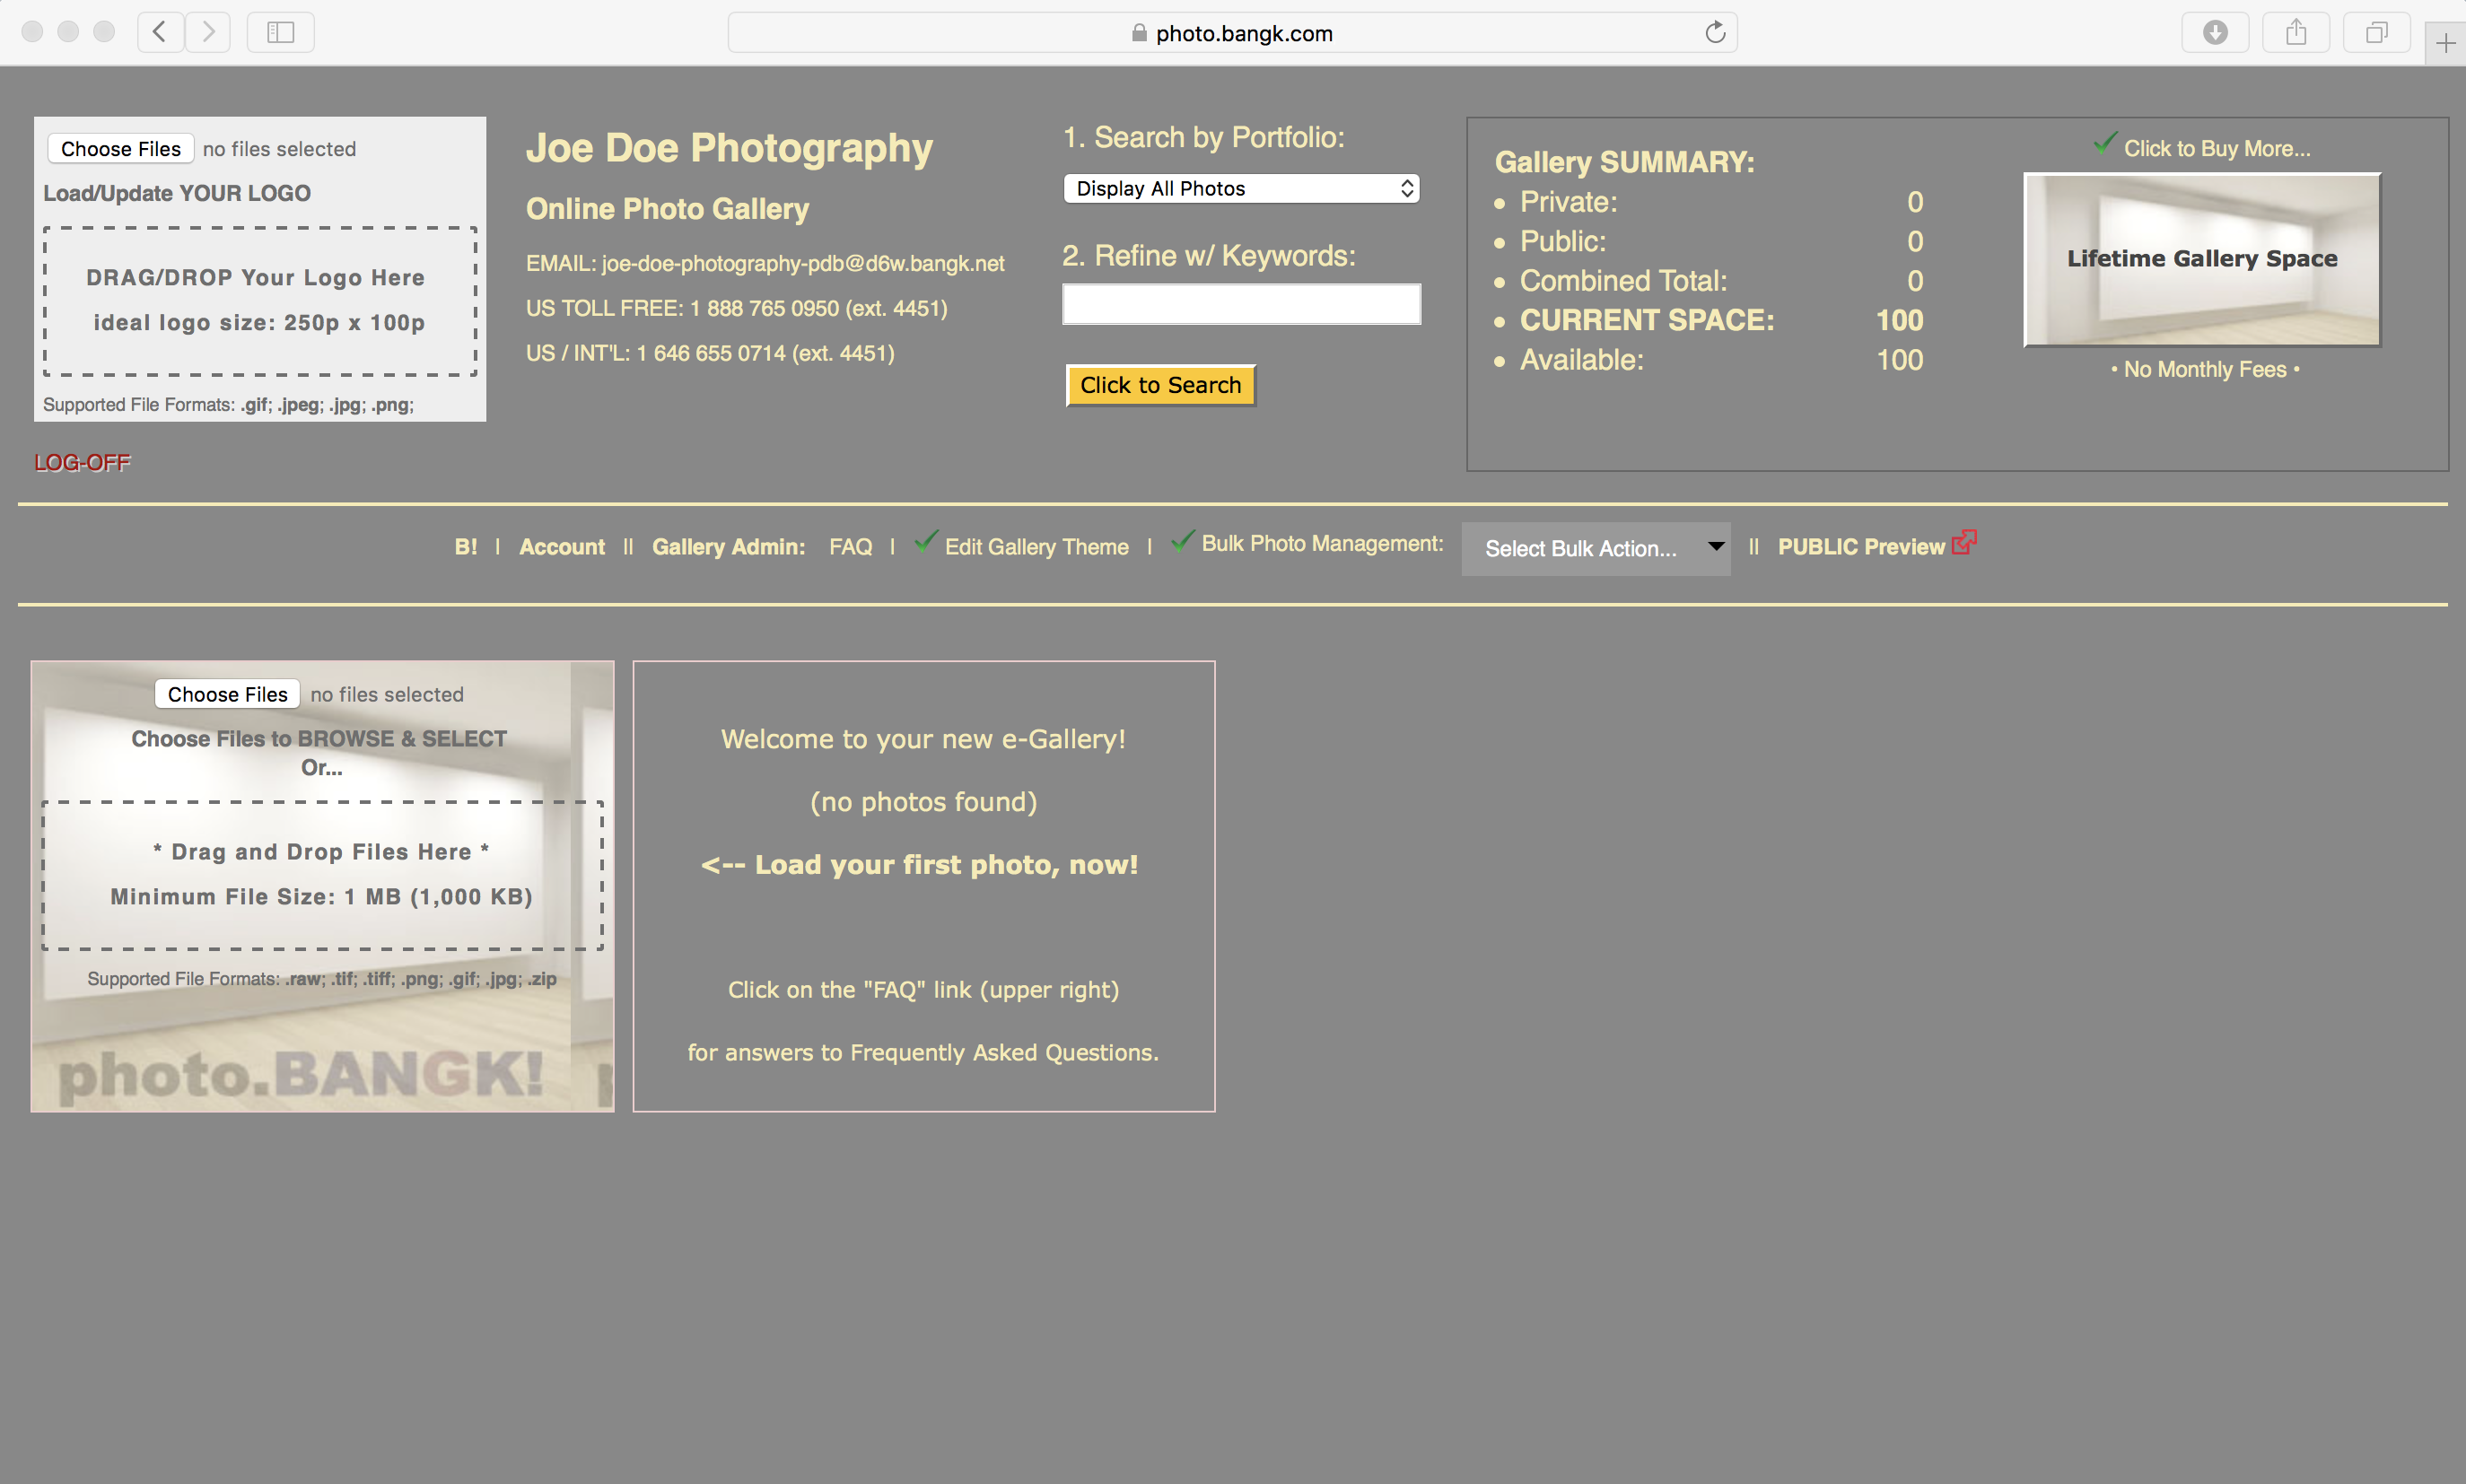This screenshot has height=1484, width=2466.
Task: Show all tabs overview icon
Action: point(2377,32)
